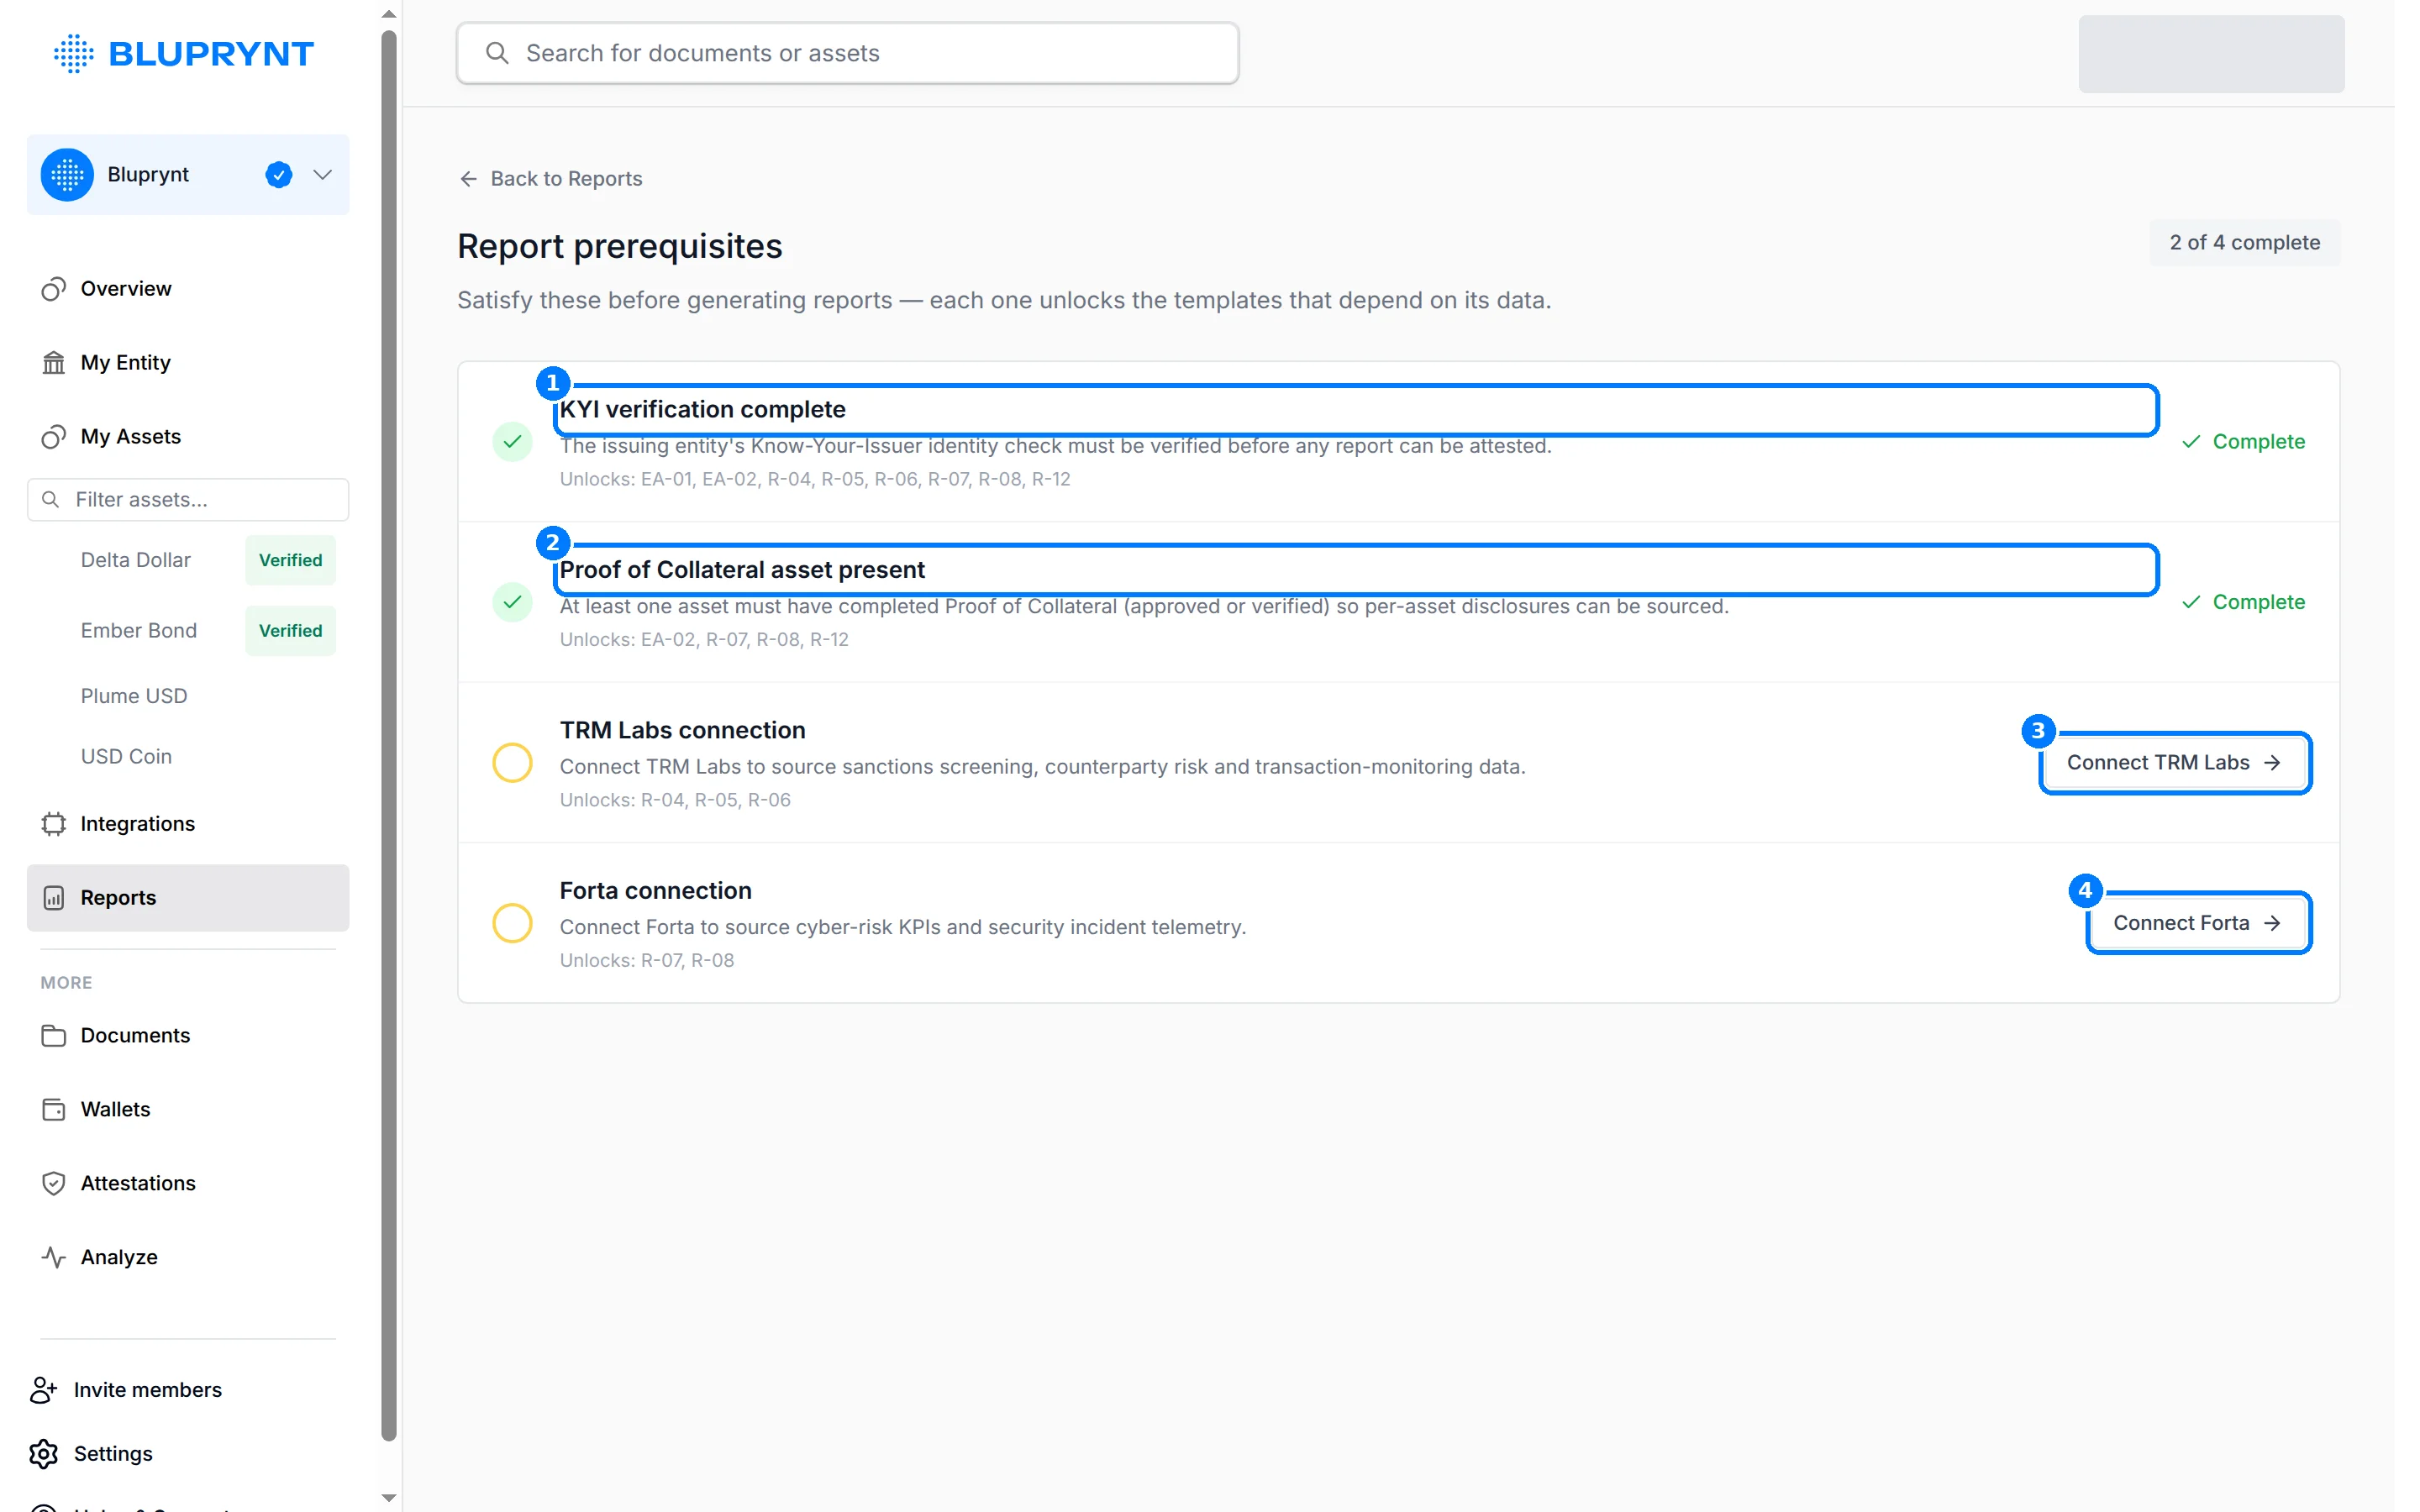
Task: Focus the Filter assets input
Action: 188,500
